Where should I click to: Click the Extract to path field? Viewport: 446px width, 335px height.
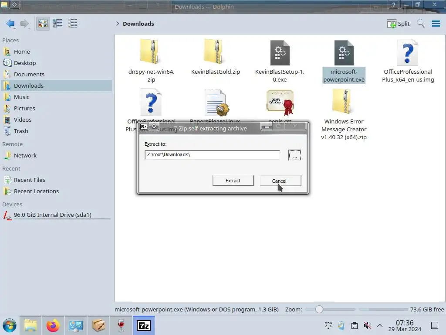coord(212,155)
